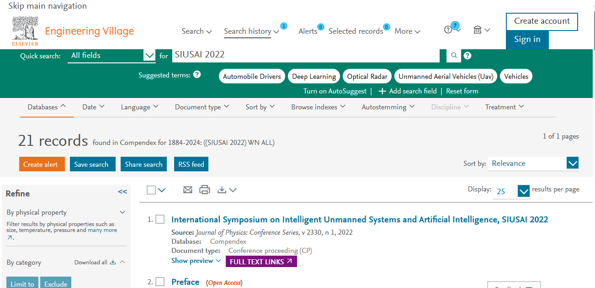Collapse the By category filter section

[x=122, y=262]
